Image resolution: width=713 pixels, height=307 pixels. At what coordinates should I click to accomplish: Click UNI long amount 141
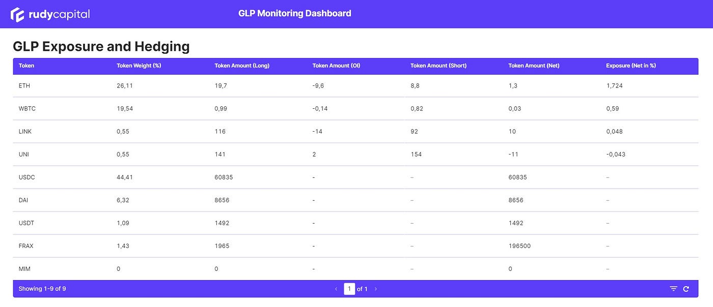220,155
